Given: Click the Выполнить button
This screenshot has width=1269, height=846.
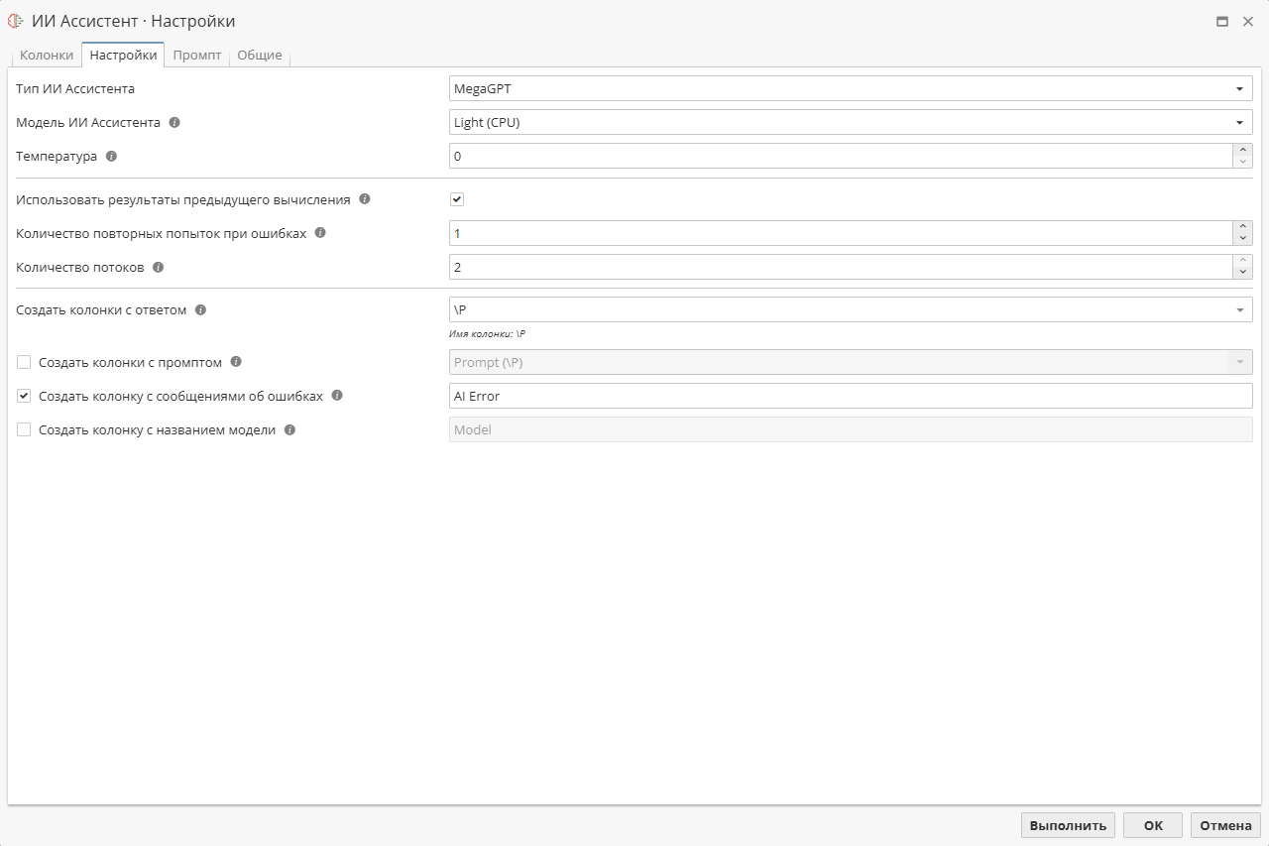Looking at the screenshot, I should pos(1068,825).
